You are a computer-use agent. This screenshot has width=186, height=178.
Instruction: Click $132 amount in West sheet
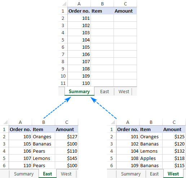tap(174, 151)
